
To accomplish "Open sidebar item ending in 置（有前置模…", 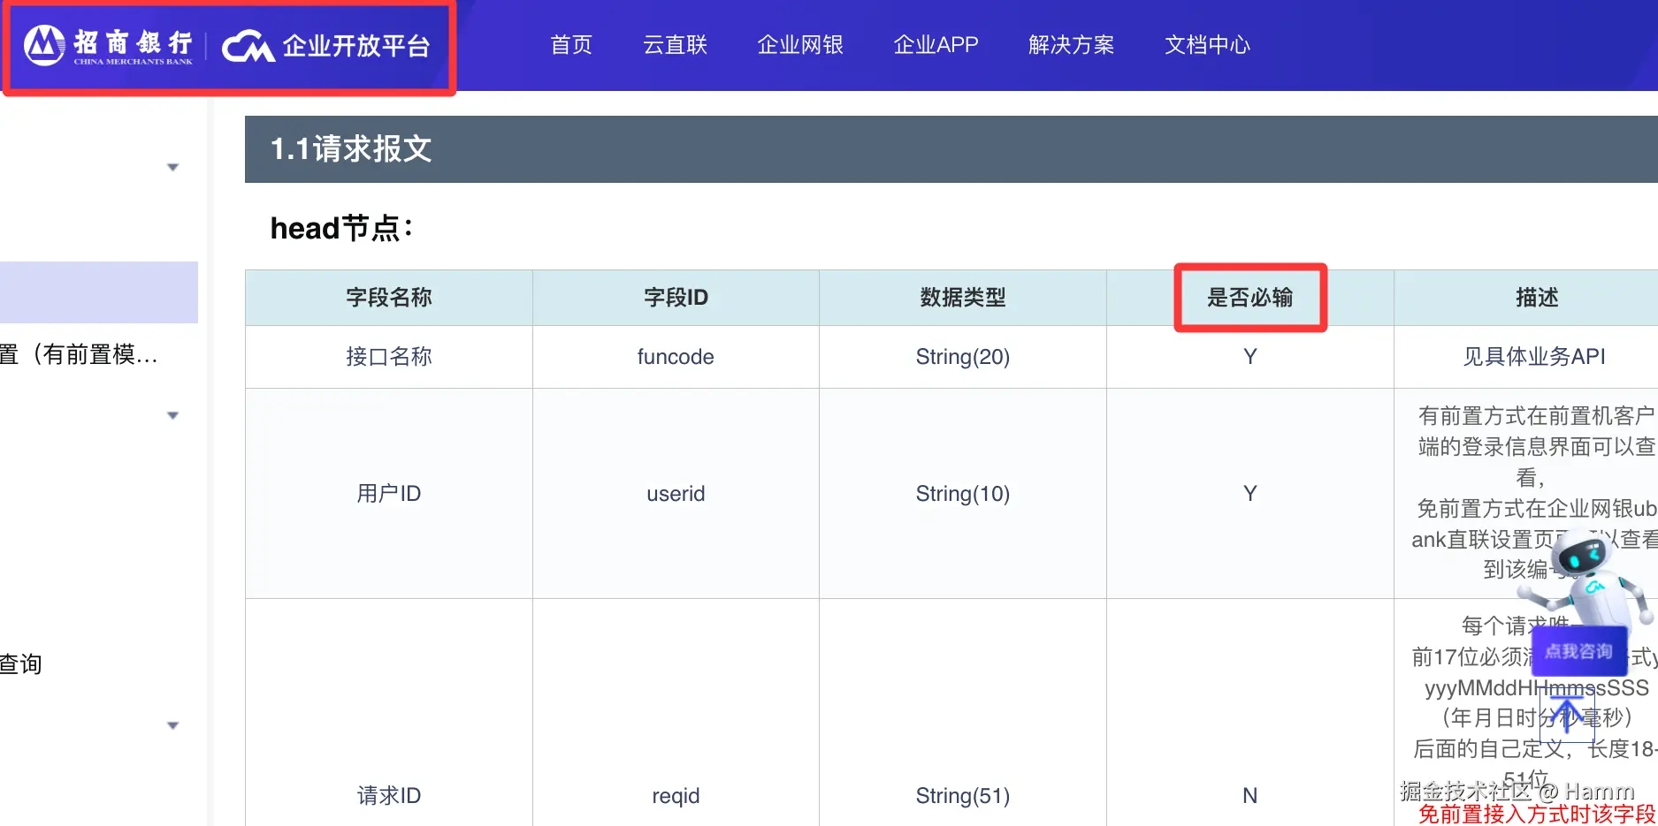I will coord(80,354).
